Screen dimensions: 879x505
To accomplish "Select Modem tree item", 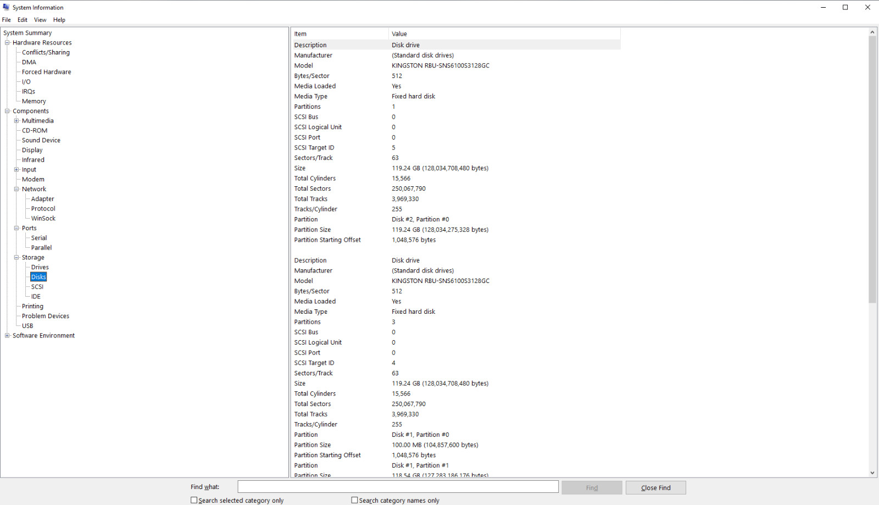I will coord(33,179).
